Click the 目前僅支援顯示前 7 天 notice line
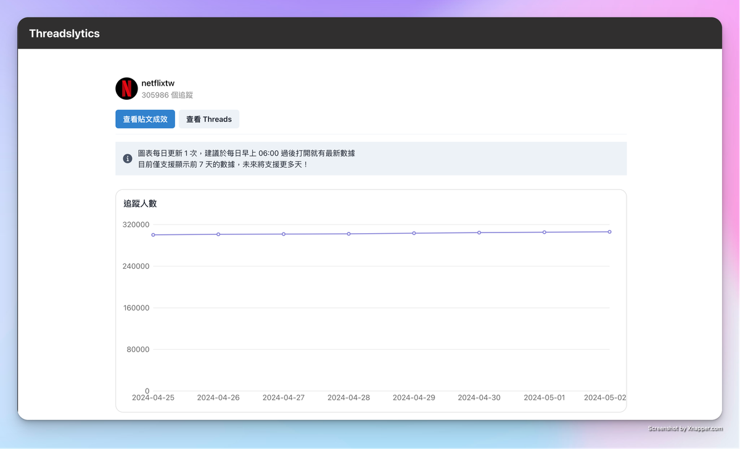This screenshot has height=449, width=740. click(x=223, y=165)
